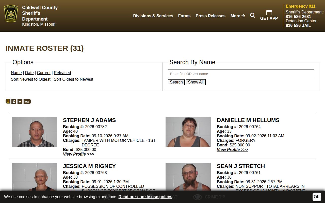325x203 pixels.
Task: Sort roster by Name link
Action: 16,73
